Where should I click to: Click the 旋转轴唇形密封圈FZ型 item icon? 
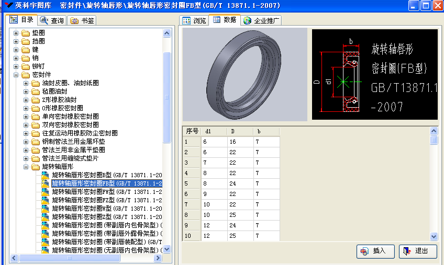pos(46,200)
